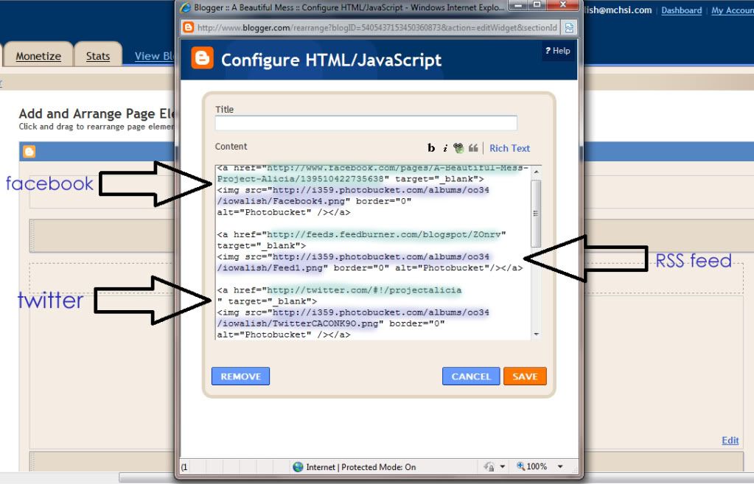
Task: Click the Blogger gadget icon in the background page's blue bar
Action: point(29,152)
